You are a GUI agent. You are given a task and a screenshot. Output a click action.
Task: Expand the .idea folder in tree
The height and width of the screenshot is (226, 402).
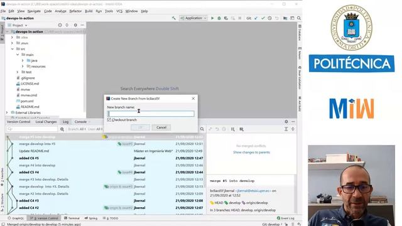coord(12,38)
